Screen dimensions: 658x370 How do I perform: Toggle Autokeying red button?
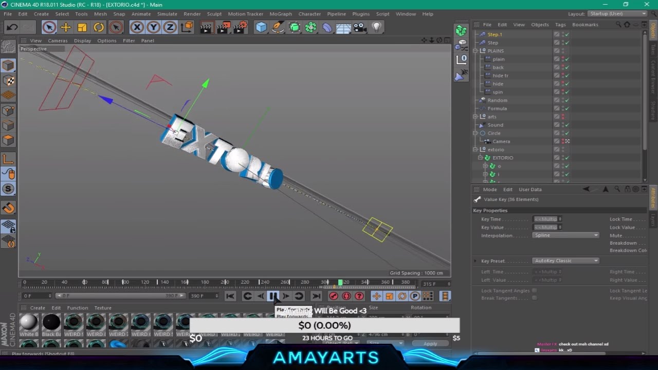pos(346,296)
